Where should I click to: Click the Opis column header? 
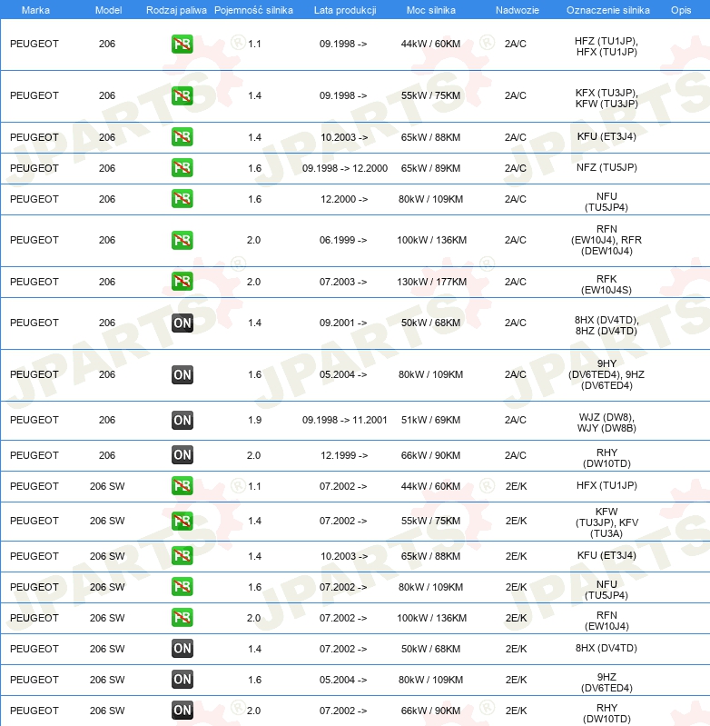coord(681,10)
